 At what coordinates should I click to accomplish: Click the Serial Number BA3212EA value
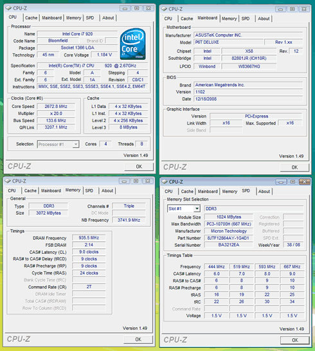(x=229, y=245)
